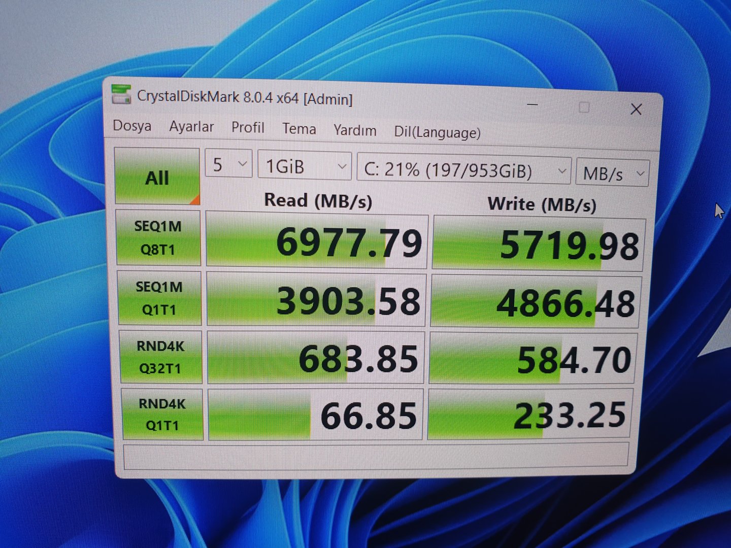
Task: Run the RND4K Q32T1 benchmark
Action: (161, 357)
